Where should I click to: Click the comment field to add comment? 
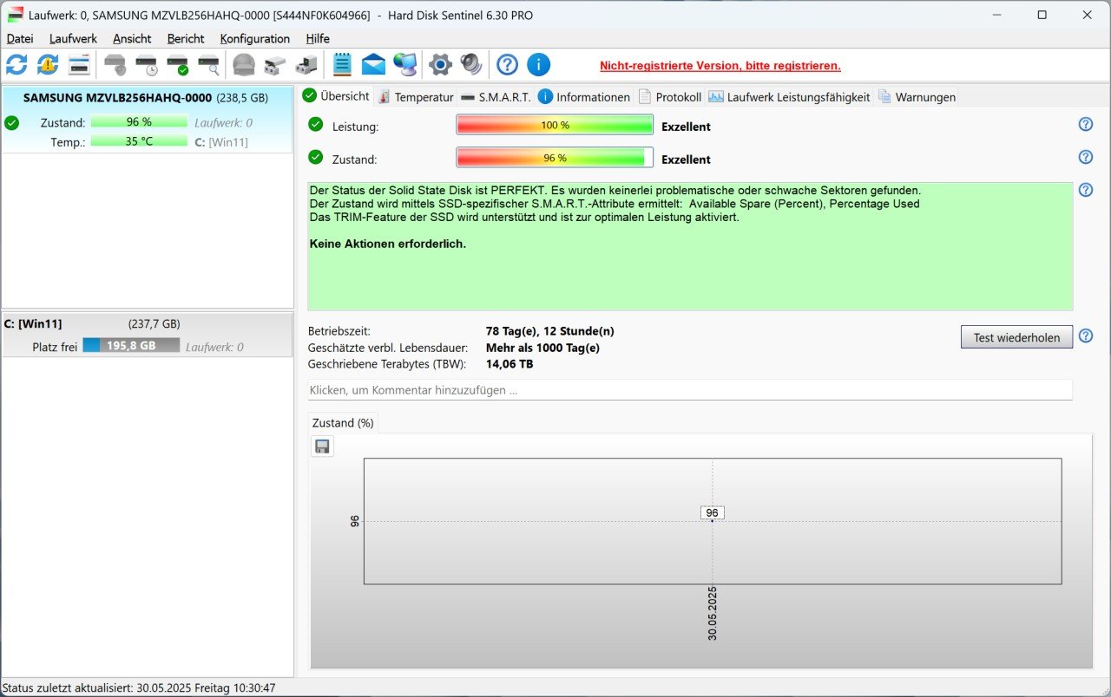(689, 390)
